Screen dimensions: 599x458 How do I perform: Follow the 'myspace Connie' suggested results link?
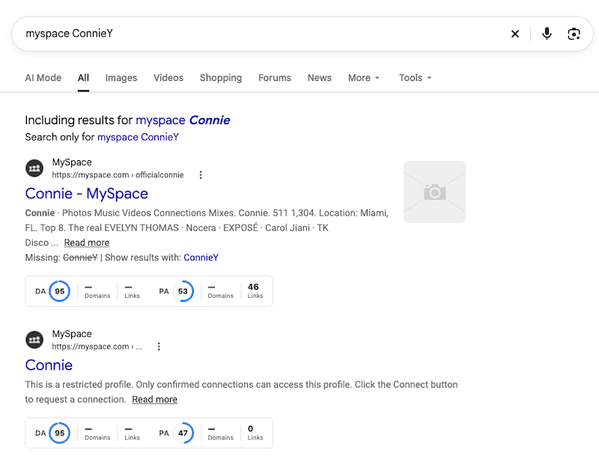183,120
